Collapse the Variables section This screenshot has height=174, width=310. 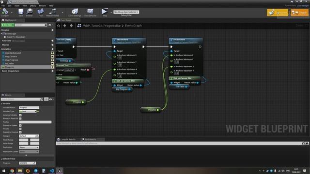pos(1,49)
